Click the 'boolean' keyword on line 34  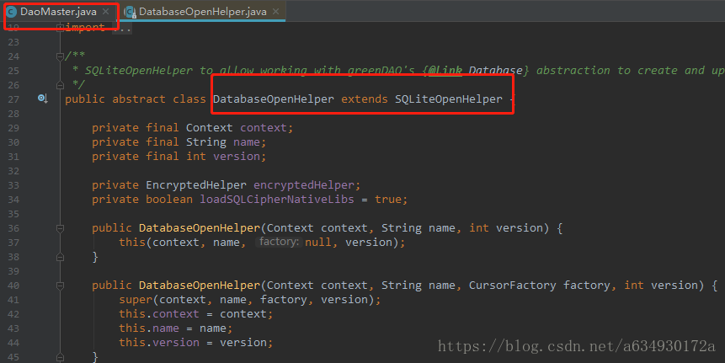coord(169,200)
